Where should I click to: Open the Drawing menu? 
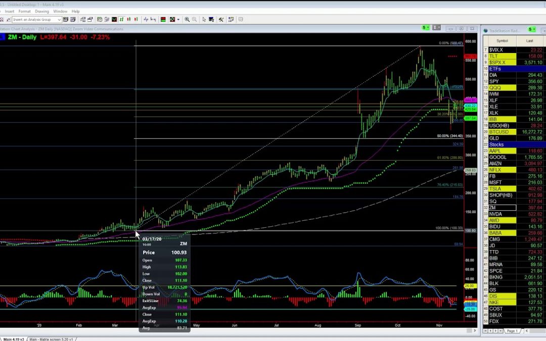42,11
